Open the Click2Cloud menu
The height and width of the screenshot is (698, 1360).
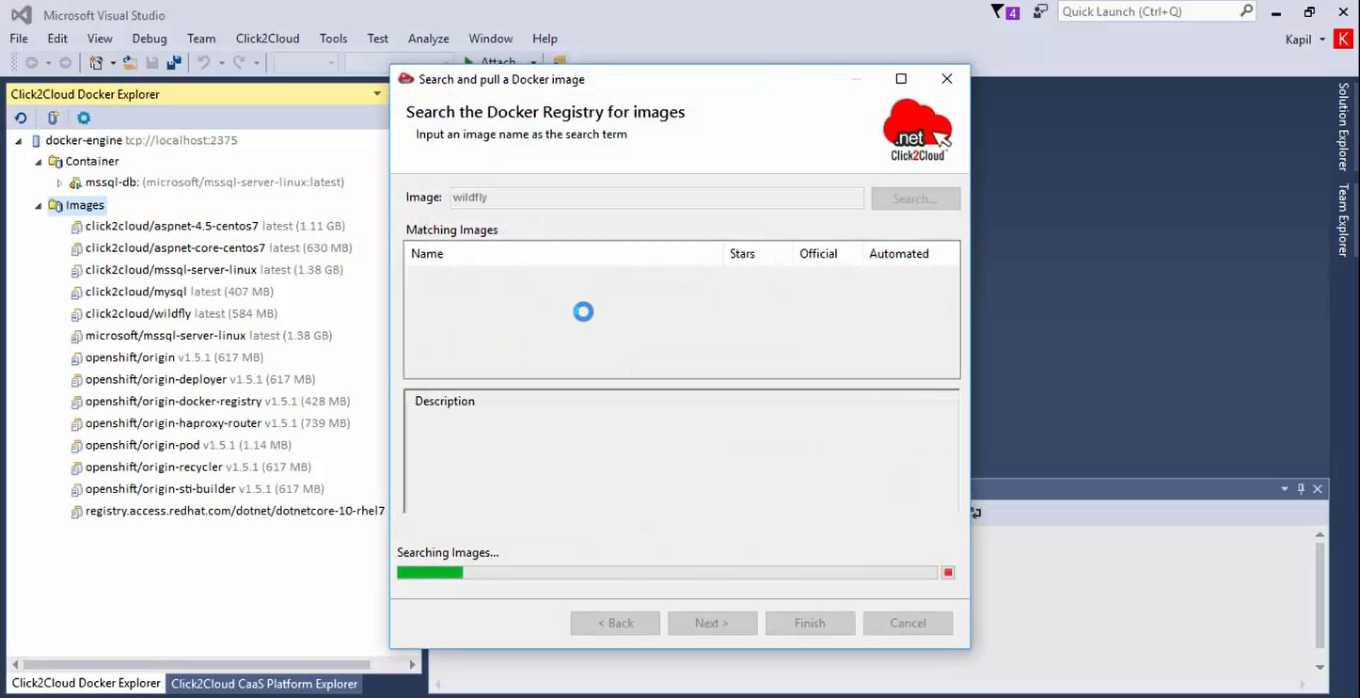tap(268, 38)
